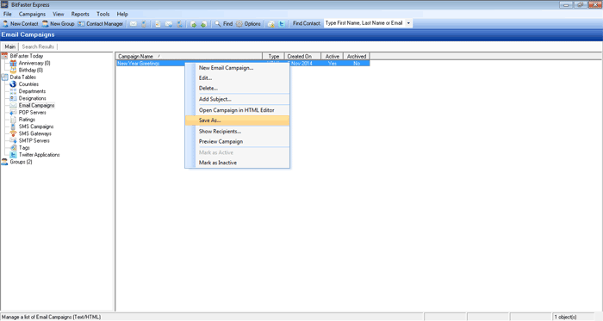Select the Groups (2) node
This screenshot has width=603, height=321.
point(17,162)
